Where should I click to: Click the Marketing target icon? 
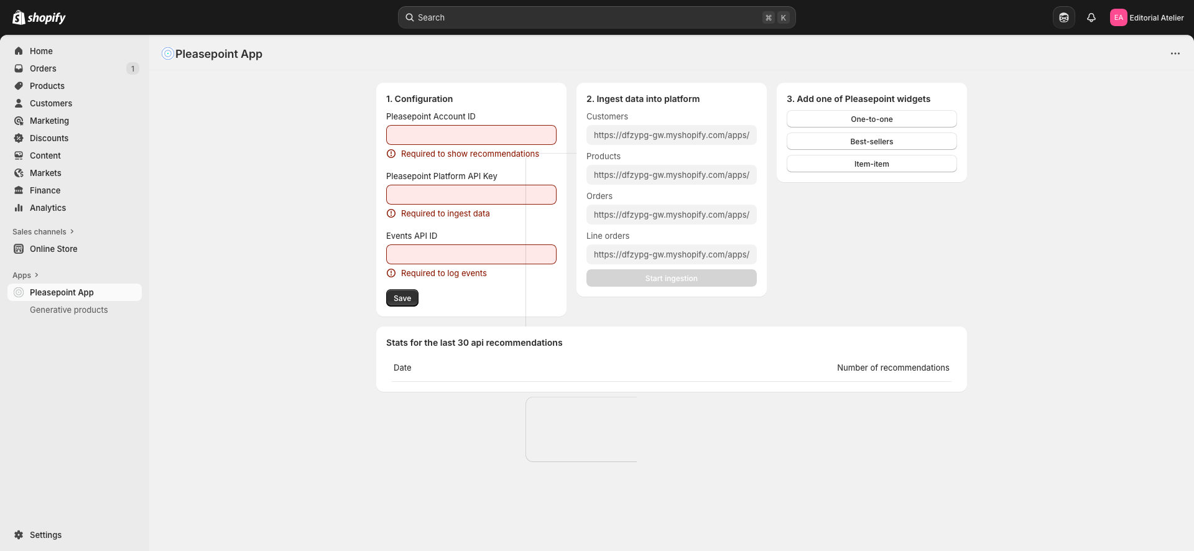tap(19, 121)
